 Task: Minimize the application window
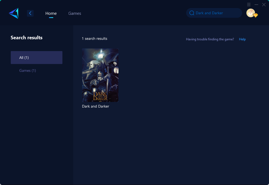tap(256, 5)
